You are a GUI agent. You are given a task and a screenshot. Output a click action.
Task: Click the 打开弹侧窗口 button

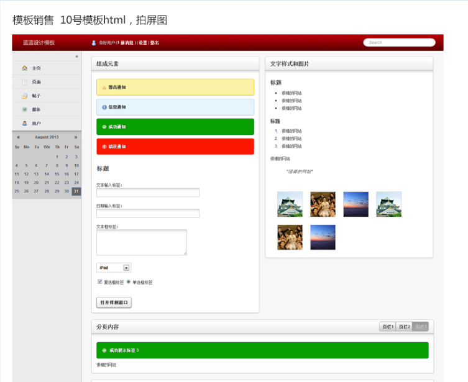click(114, 302)
